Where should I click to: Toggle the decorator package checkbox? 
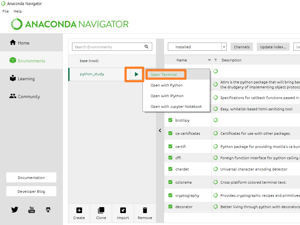(x=170, y=207)
